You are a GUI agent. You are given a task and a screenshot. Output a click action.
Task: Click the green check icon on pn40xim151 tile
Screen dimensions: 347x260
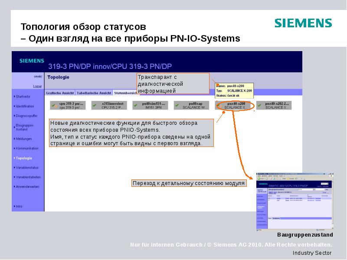[137, 105]
